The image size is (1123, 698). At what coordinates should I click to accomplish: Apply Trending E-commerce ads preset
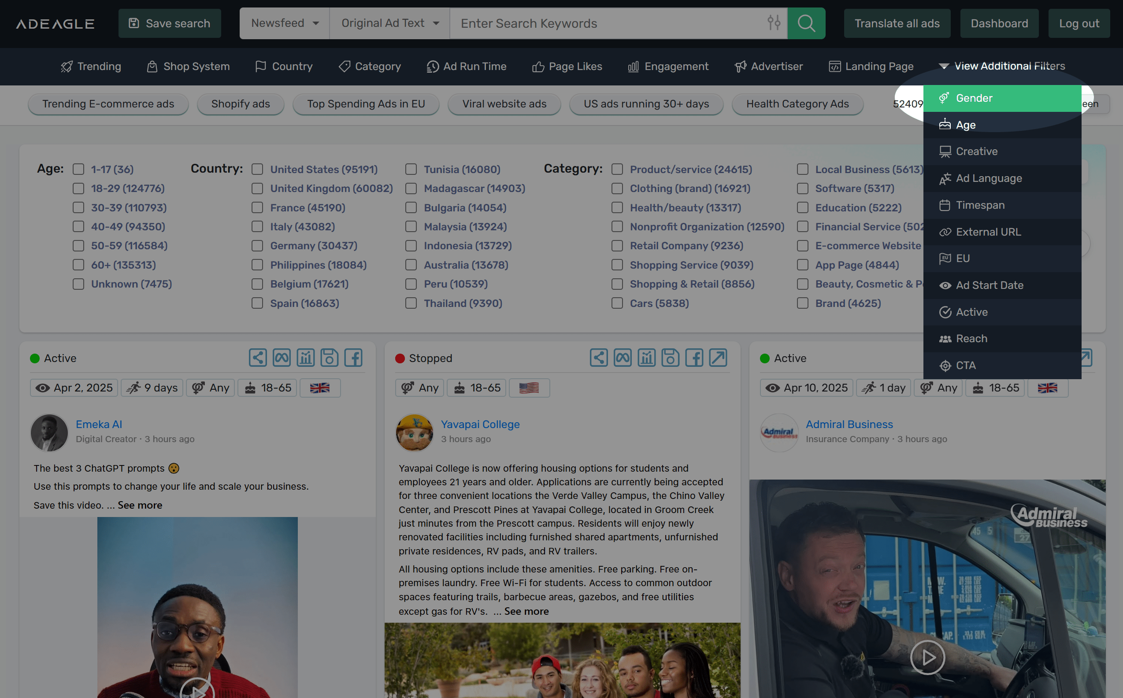(108, 104)
